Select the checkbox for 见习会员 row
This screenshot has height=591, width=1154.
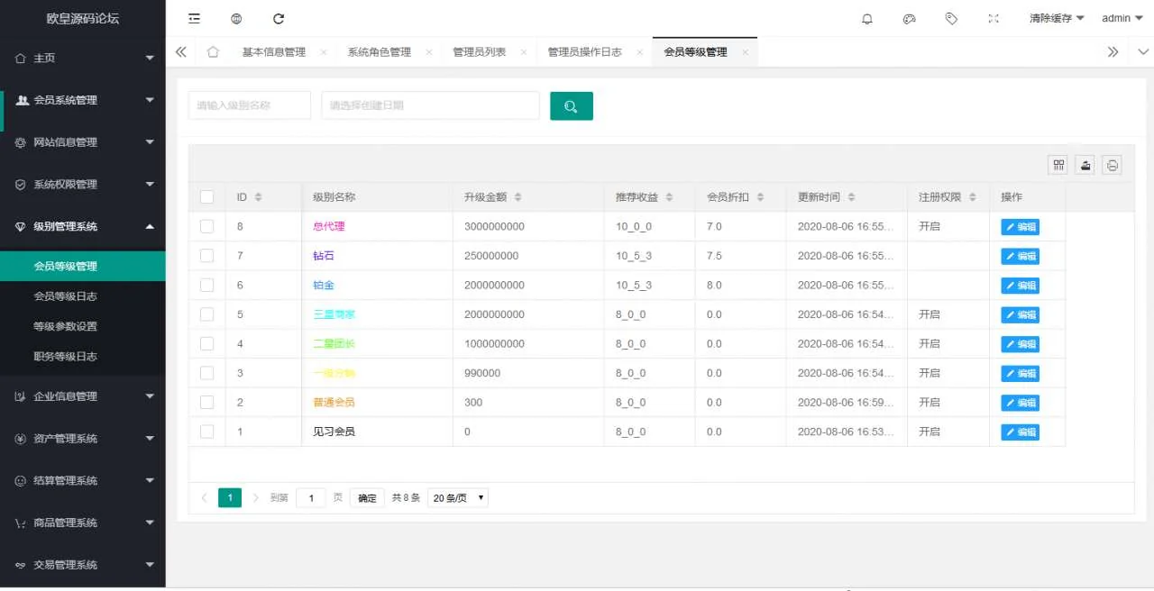[x=207, y=432]
